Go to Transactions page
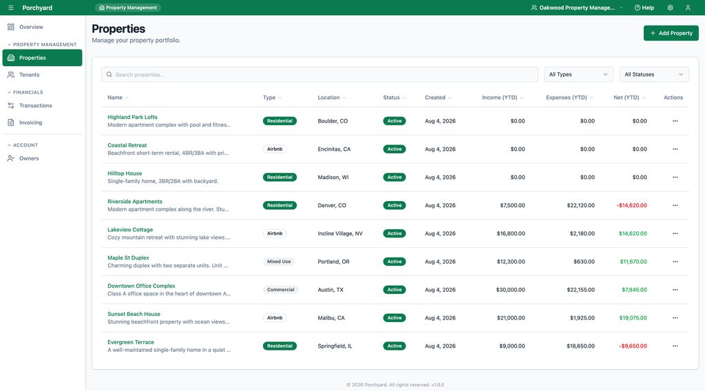Viewport: 705px width, 391px height. [42, 105]
